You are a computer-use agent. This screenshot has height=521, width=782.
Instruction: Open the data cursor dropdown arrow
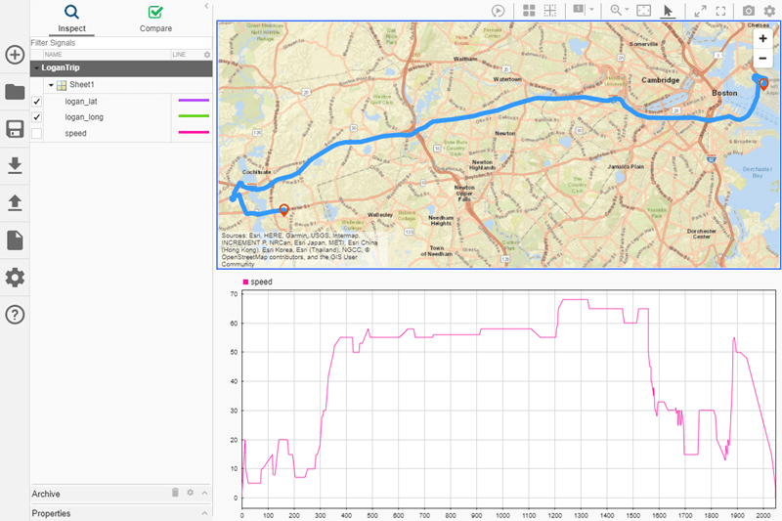pos(591,10)
